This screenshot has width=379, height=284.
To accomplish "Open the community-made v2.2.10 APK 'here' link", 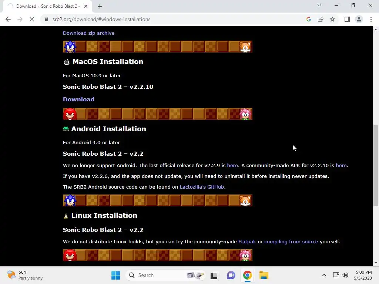I will click(x=341, y=165).
